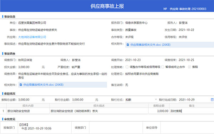Toggle the 索赔 checkbox
This screenshot has height=134, width=214.
(189, 67)
